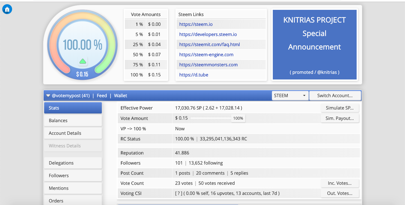The width and height of the screenshot is (405, 205).
Task: Open the Inc. Votes... button
Action: click(x=340, y=183)
